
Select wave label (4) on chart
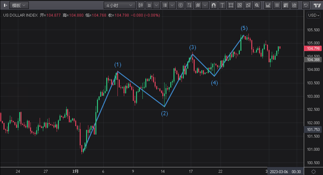[214, 83]
